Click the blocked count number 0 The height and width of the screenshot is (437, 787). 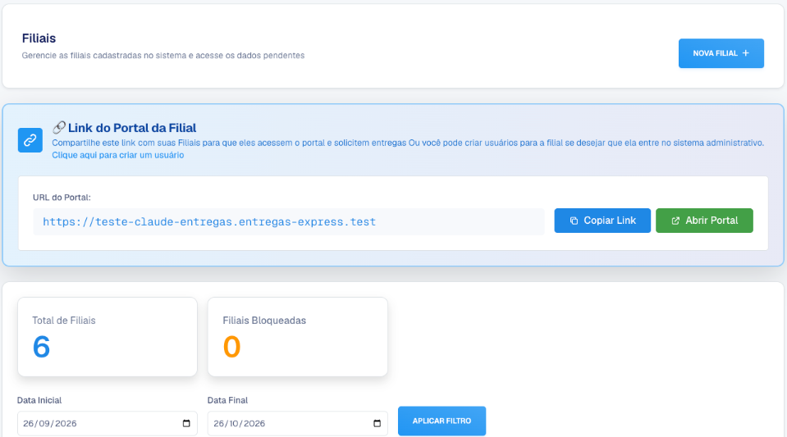click(232, 347)
